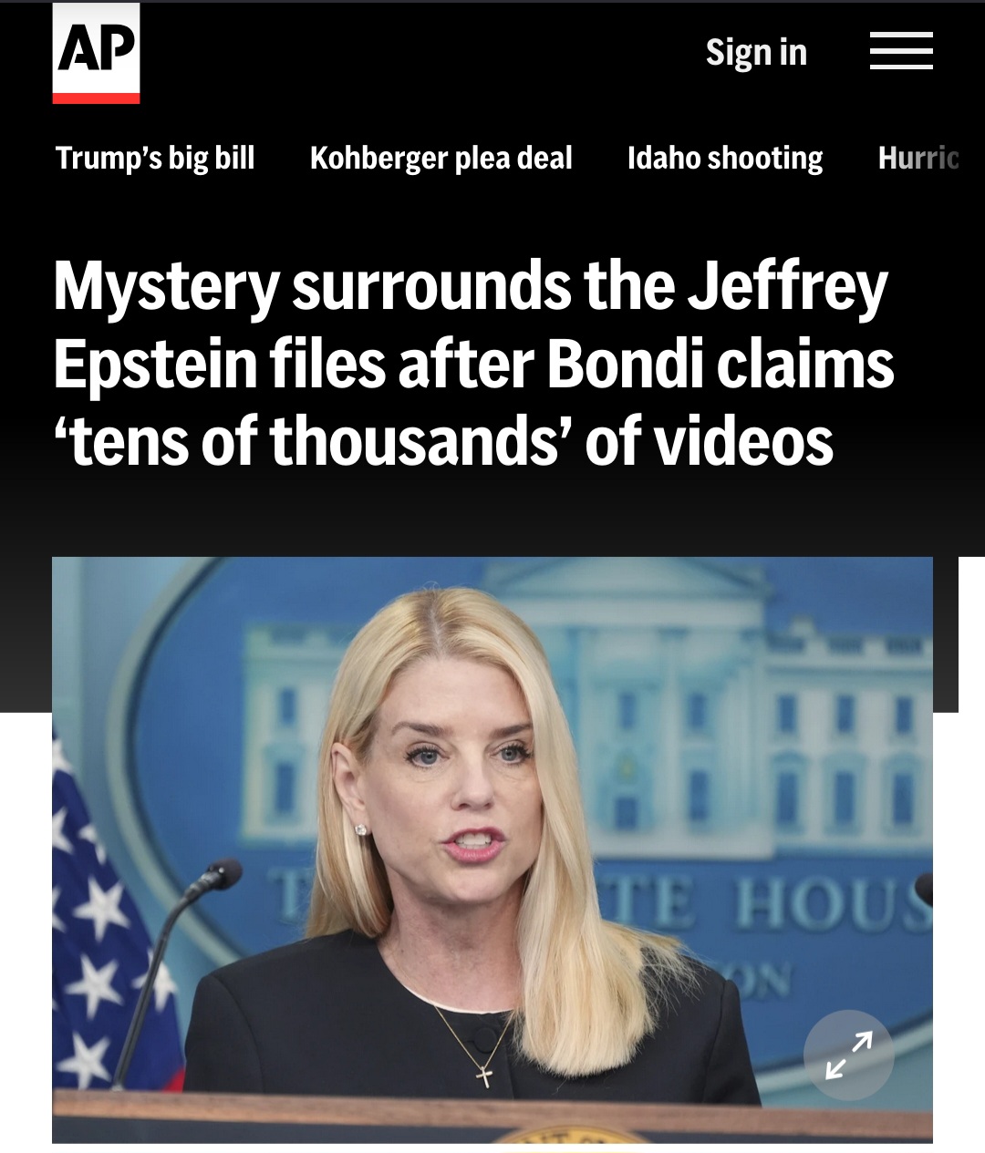Open the AP logo homepage link
The image size is (985, 1153).
pos(96,53)
